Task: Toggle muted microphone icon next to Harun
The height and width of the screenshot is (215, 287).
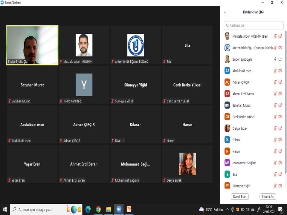Action: click(x=275, y=151)
